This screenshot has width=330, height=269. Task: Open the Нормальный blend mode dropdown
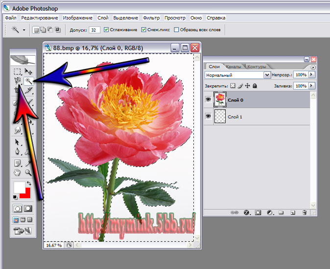click(267, 75)
